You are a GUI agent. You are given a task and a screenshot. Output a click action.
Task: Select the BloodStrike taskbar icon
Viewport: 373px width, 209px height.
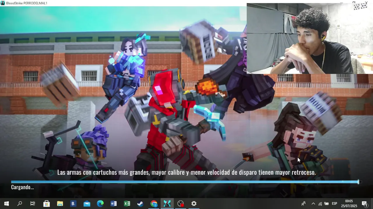click(167, 204)
